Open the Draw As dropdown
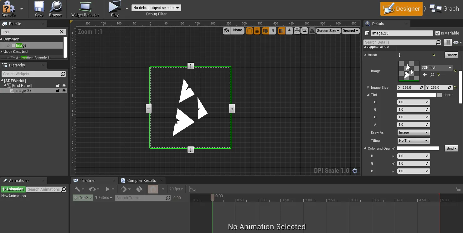Viewport: 463px width, 233px height. pos(413,133)
